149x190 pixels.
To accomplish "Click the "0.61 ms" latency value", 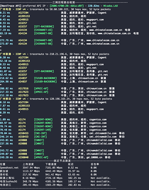I will click(5, 109).
